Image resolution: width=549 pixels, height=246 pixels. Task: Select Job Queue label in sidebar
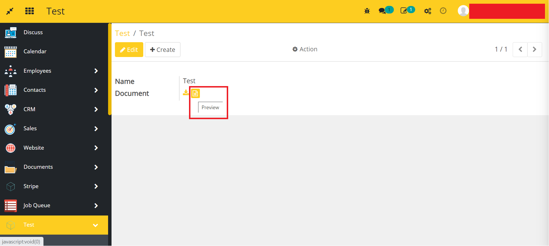[x=37, y=206]
